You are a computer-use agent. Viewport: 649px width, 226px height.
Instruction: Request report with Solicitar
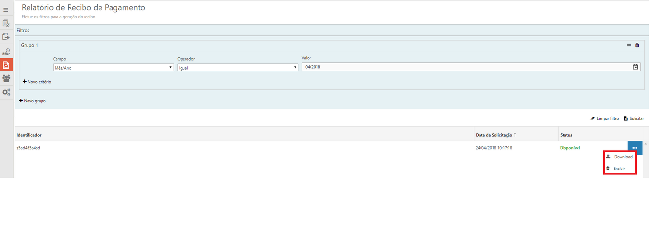coord(634,118)
